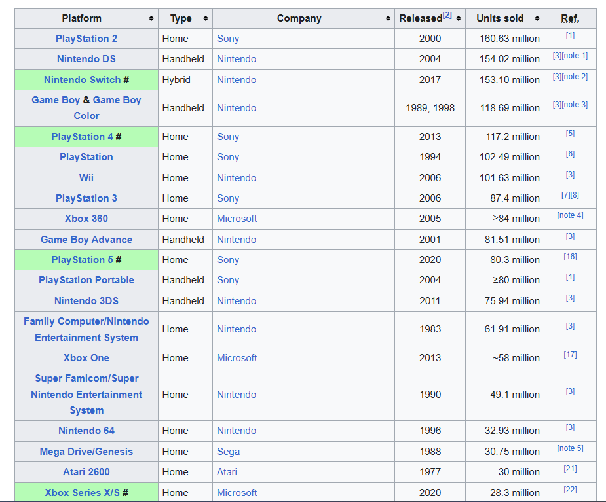The width and height of the screenshot is (606, 502).
Task: Follow reference [2] next to Released
Action: 447,15
